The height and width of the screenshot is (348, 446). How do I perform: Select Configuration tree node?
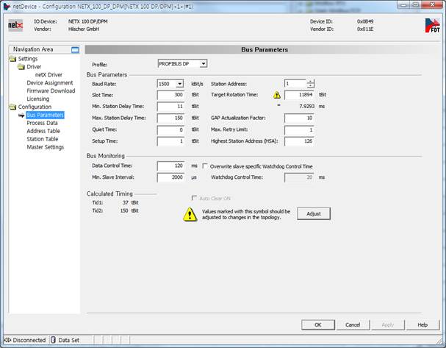coord(35,107)
